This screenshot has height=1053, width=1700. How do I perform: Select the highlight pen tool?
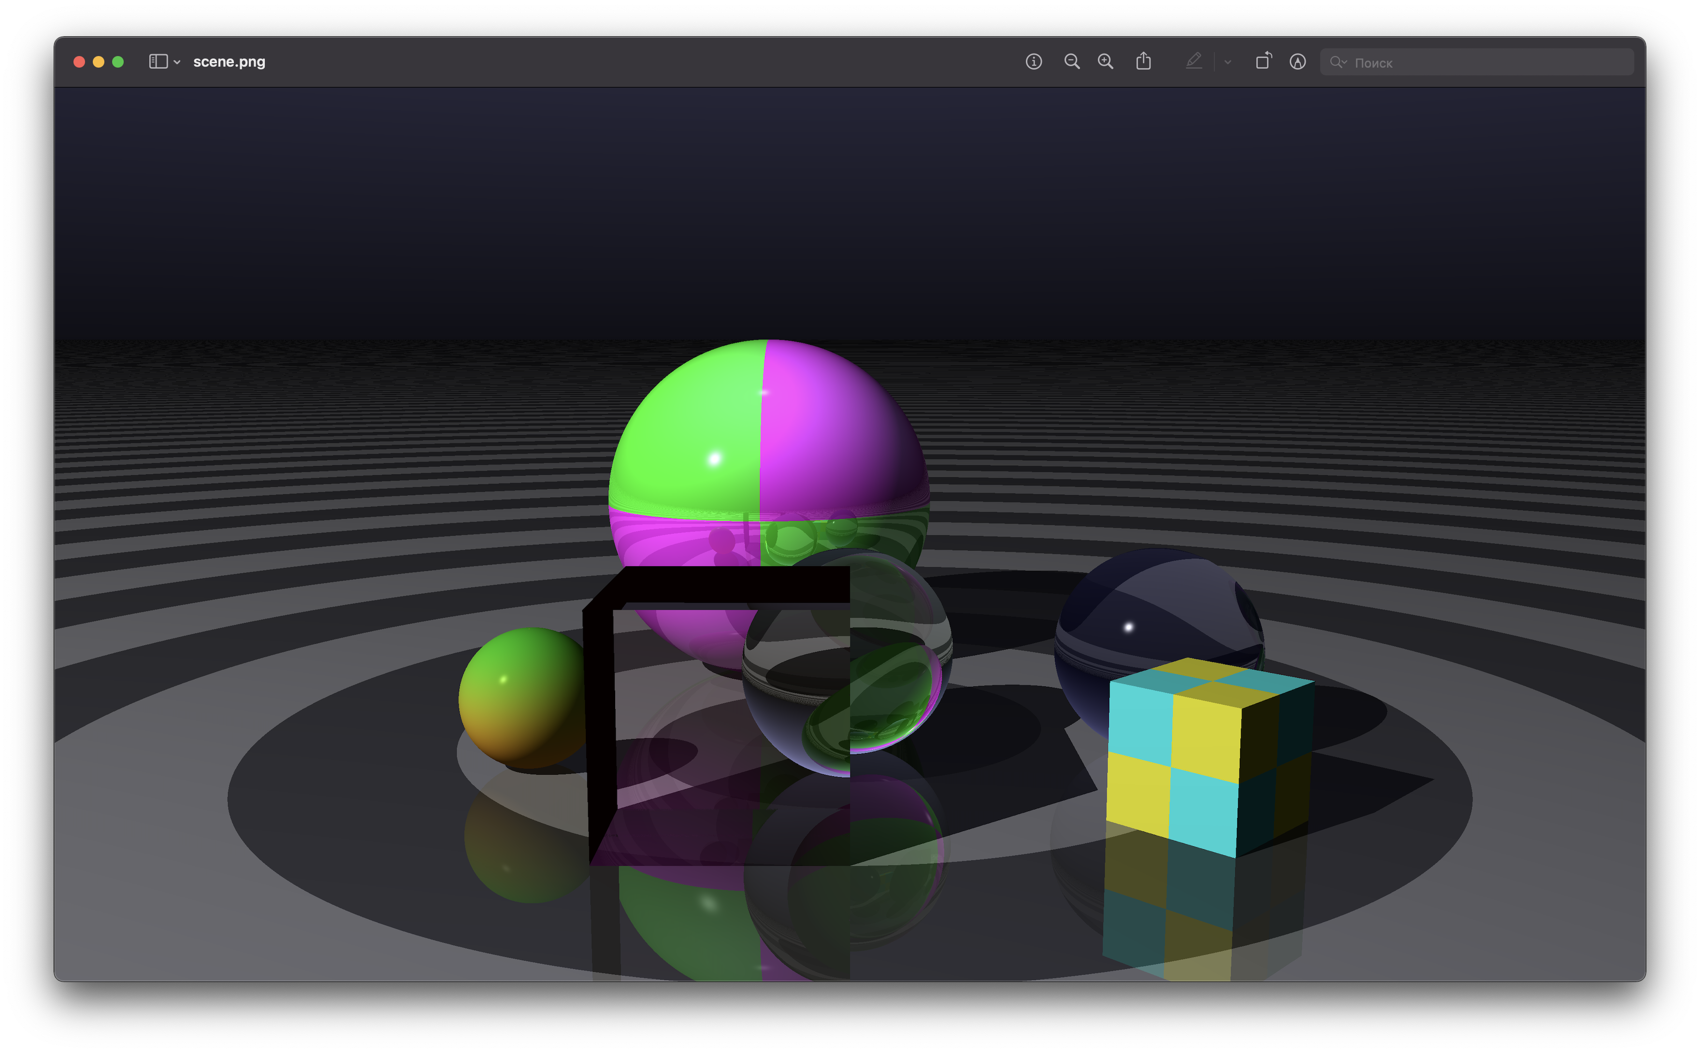(1194, 61)
